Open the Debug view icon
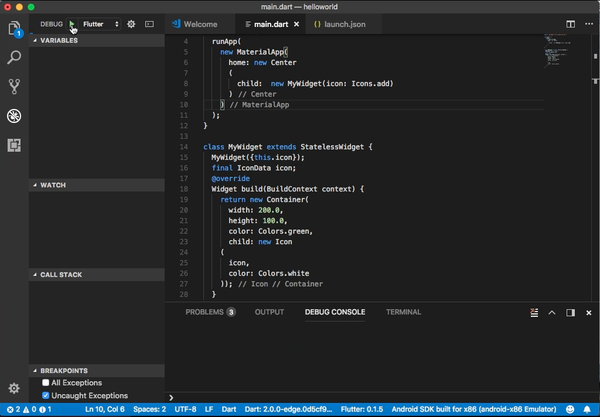The image size is (600, 417). 14,116
